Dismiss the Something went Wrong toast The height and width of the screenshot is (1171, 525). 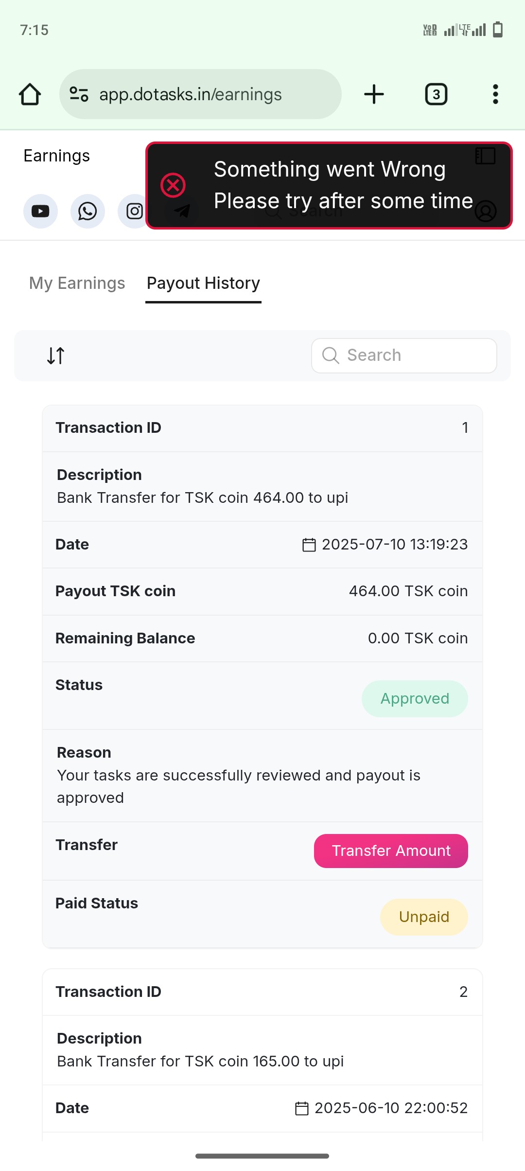[x=329, y=185]
